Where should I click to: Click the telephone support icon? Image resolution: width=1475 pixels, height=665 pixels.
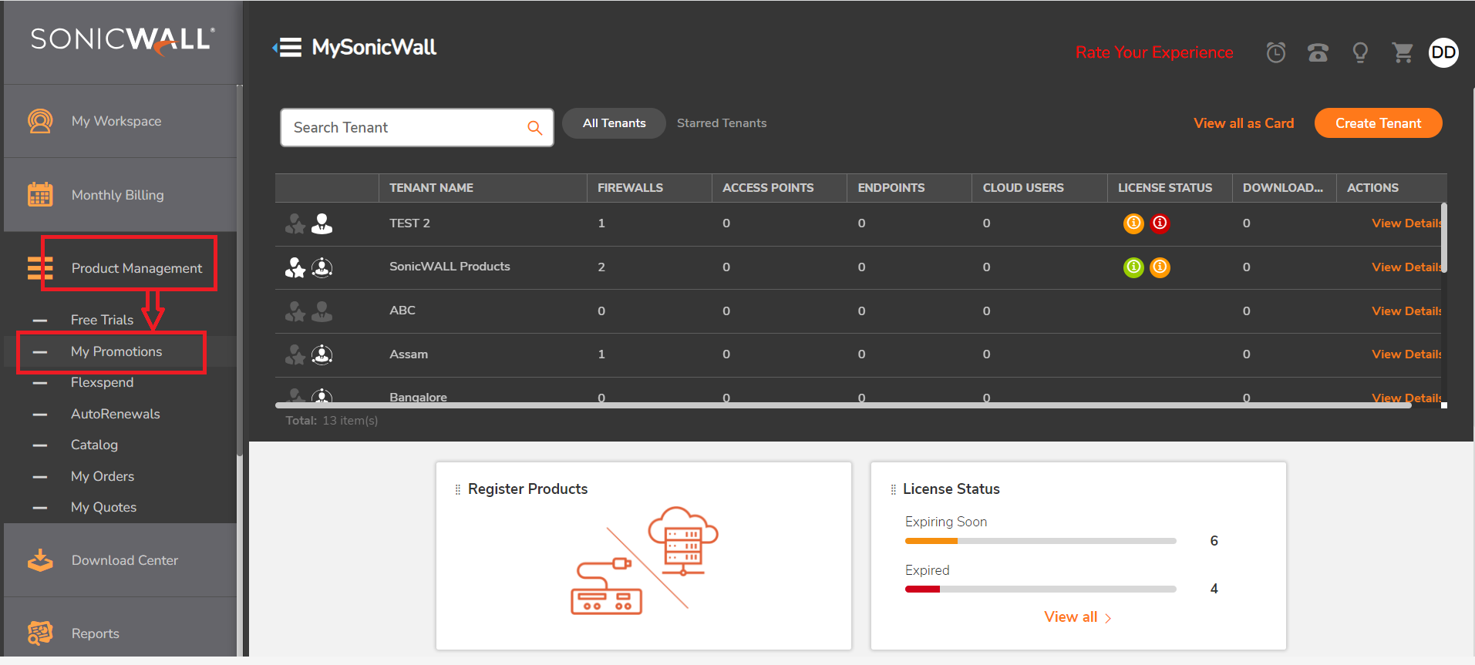click(x=1318, y=52)
